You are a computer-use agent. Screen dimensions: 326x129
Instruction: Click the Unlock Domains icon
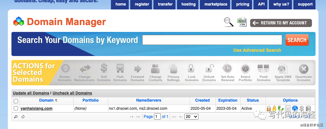(x=209, y=68)
